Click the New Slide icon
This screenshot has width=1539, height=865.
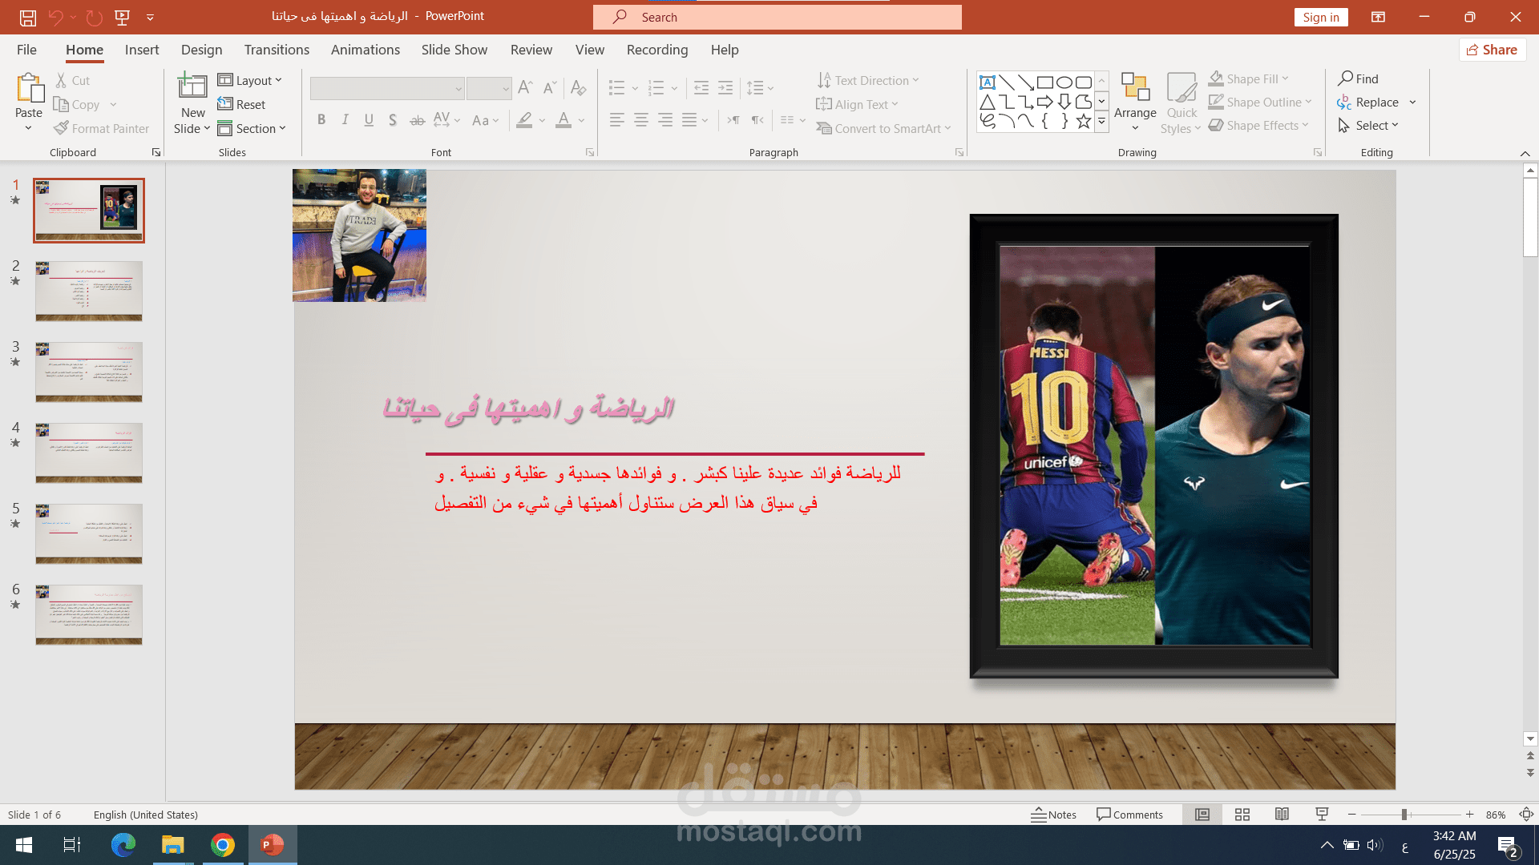(192, 86)
